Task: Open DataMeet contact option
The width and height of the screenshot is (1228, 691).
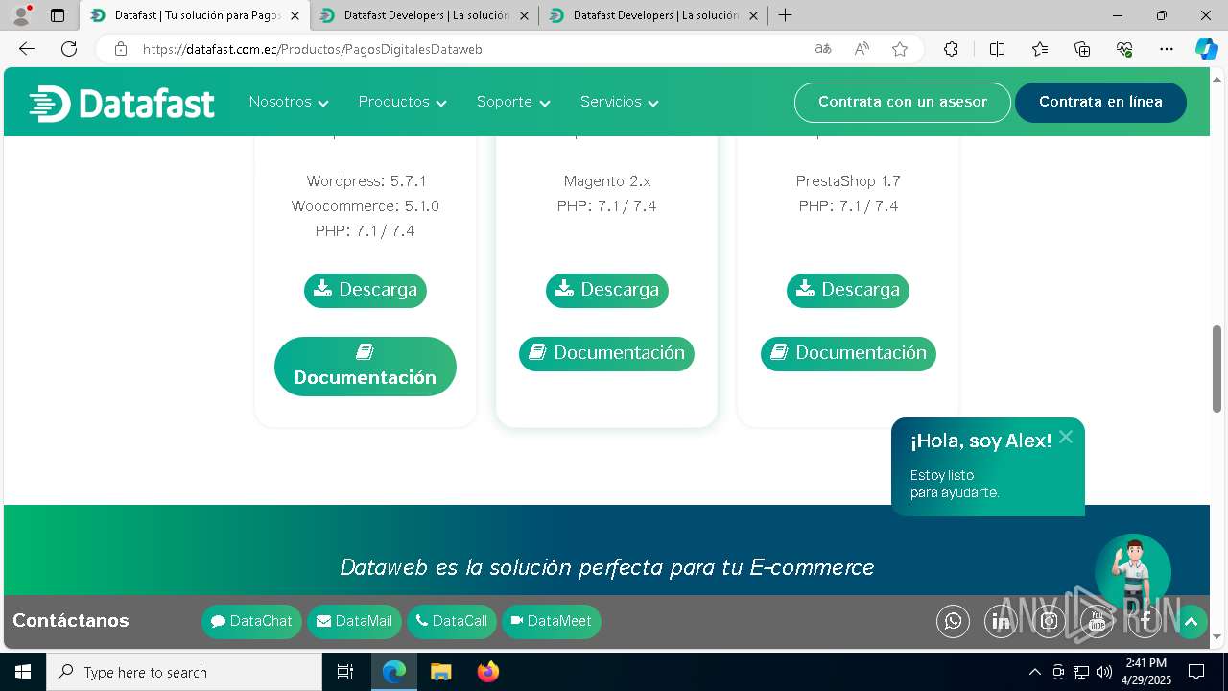Action: click(x=552, y=621)
